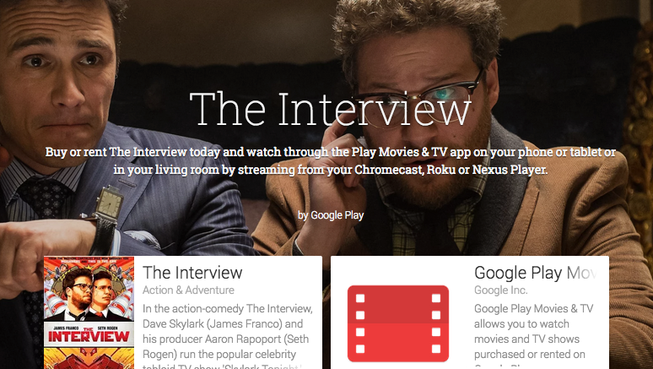
Task: Click the cartoon faces on the poster
Action: pyautogui.click(x=89, y=292)
